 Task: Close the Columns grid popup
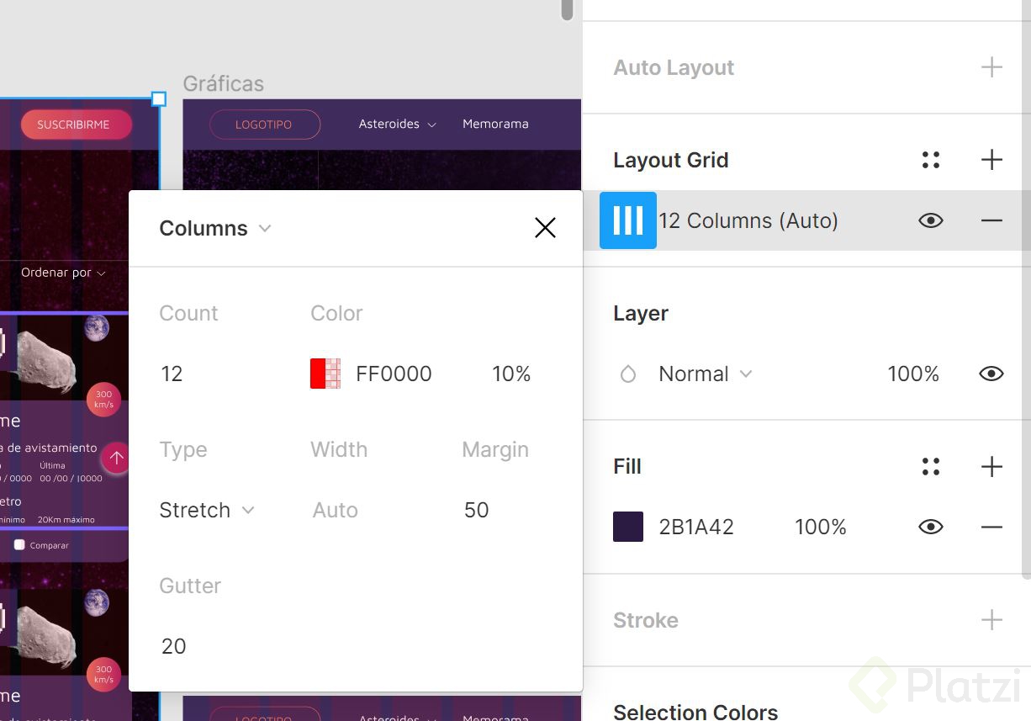(545, 227)
